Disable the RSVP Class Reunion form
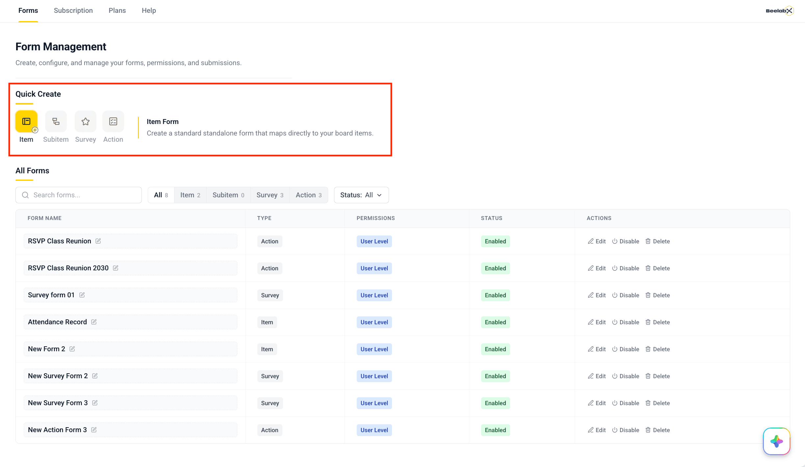805x467 pixels. click(626, 241)
